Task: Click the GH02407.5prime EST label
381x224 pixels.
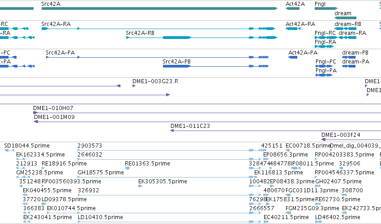Action: pos(338,182)
